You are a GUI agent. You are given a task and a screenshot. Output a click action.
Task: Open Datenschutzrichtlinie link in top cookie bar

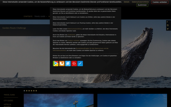coord(140,2)
